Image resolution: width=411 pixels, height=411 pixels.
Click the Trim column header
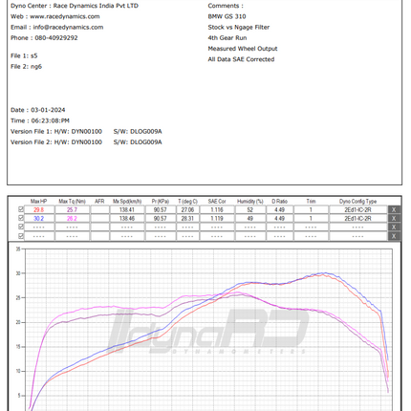point(311,202)
